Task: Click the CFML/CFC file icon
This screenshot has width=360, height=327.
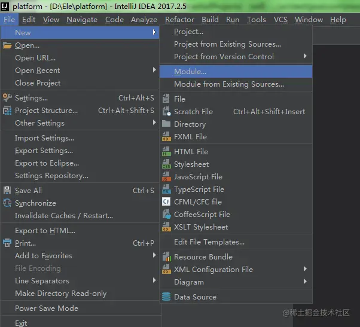Action: pos(166,202)
